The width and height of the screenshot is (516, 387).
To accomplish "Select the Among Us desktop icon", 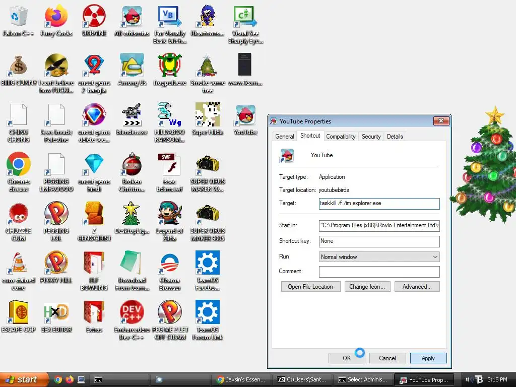I will 132,65.
